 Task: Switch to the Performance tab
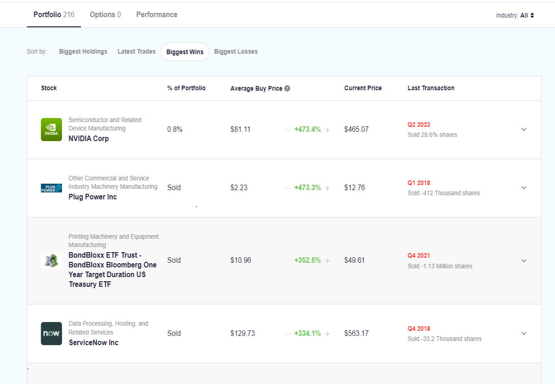click(x=157, y=15)
